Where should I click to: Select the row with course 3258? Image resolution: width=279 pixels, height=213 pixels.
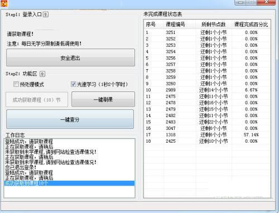[207, 71]
